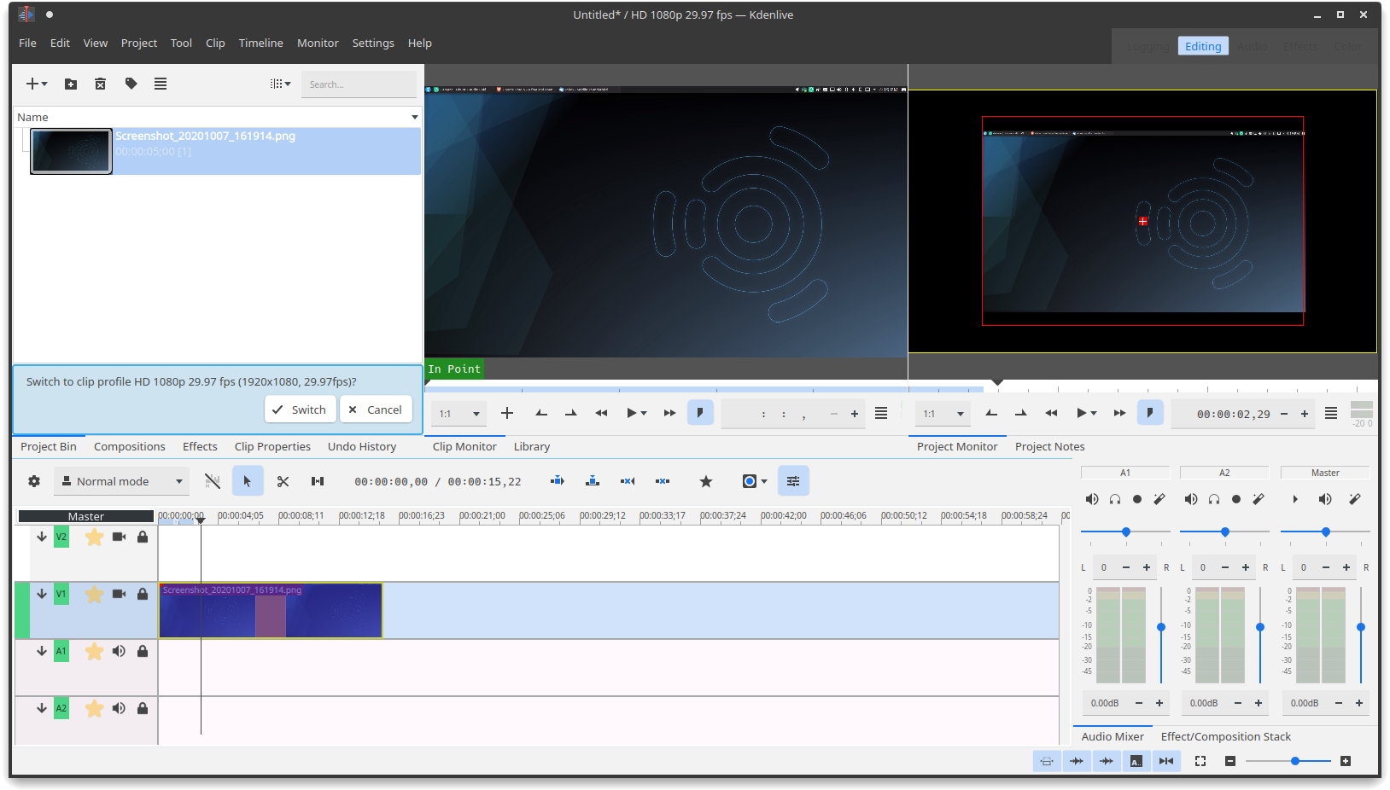Lock the V1 track
Screen dimensions: 1390x790
click(143, 595)
